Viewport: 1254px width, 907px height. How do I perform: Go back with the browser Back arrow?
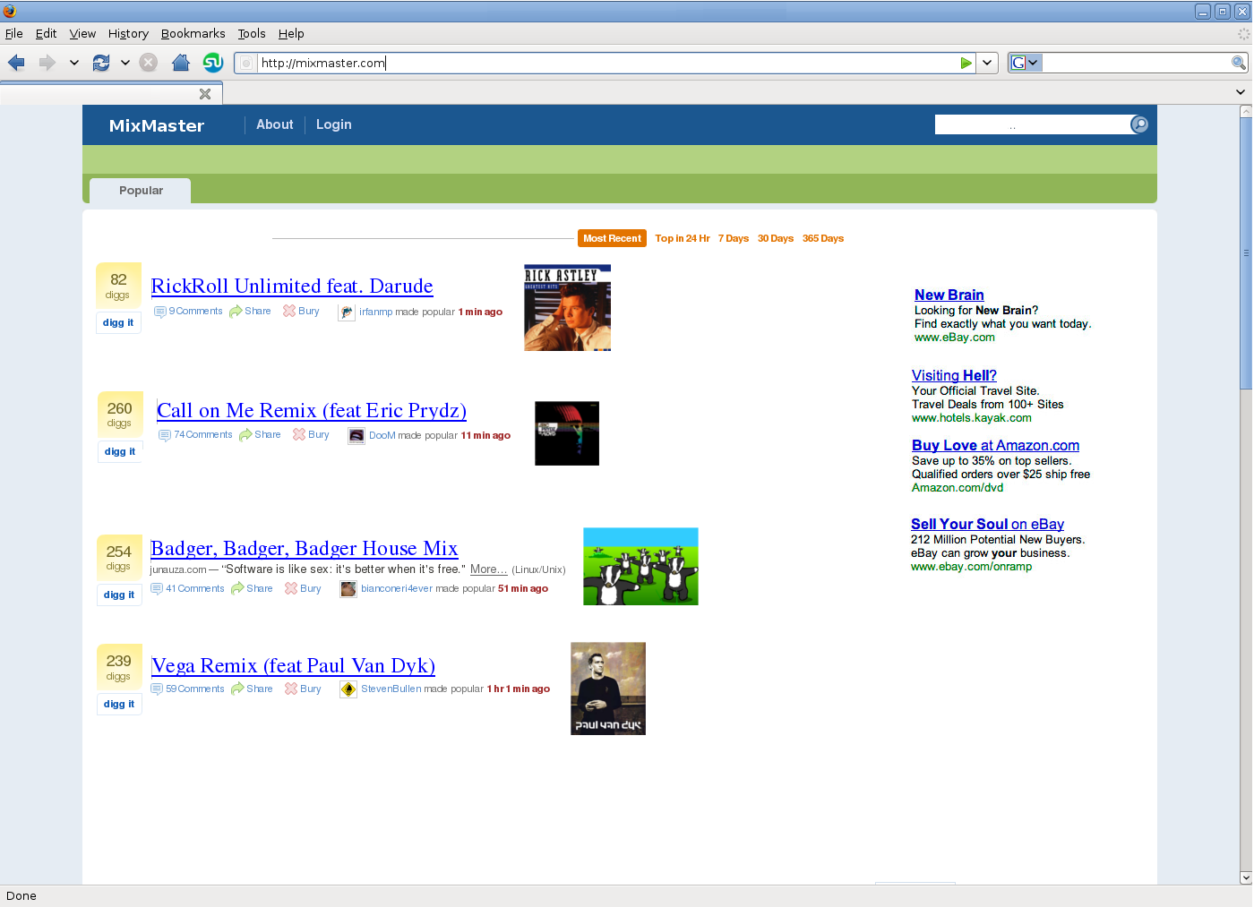point(16,63)
